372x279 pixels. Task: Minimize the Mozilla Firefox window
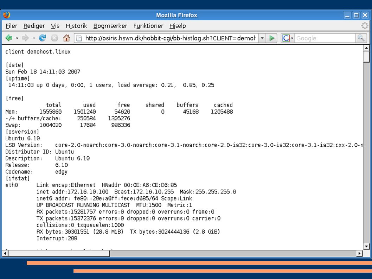click(347, 15)
